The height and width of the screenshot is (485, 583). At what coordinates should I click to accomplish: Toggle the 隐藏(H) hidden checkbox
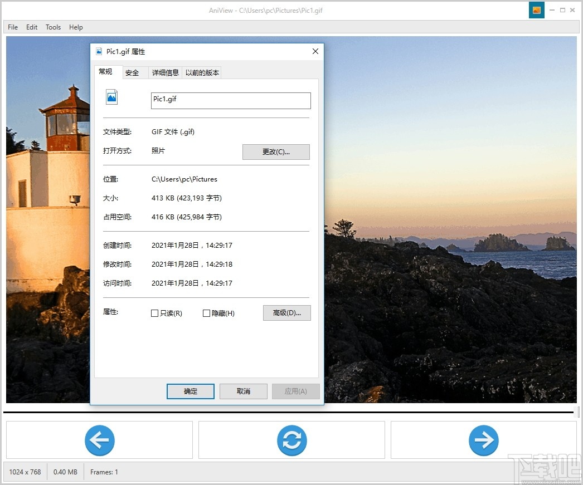point(206,313)
